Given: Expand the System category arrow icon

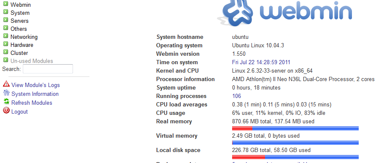Looking at the screenshot, I should point(5,12).
